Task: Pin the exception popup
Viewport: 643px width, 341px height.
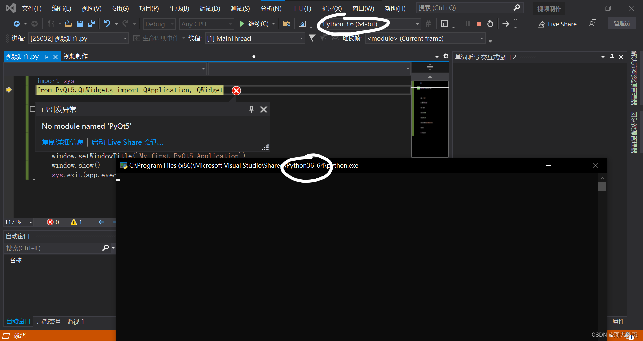Action: pyautogui.click(x=251, y=109)
